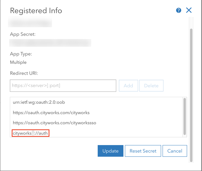Click the Reset Secret button

pos(143,151)
